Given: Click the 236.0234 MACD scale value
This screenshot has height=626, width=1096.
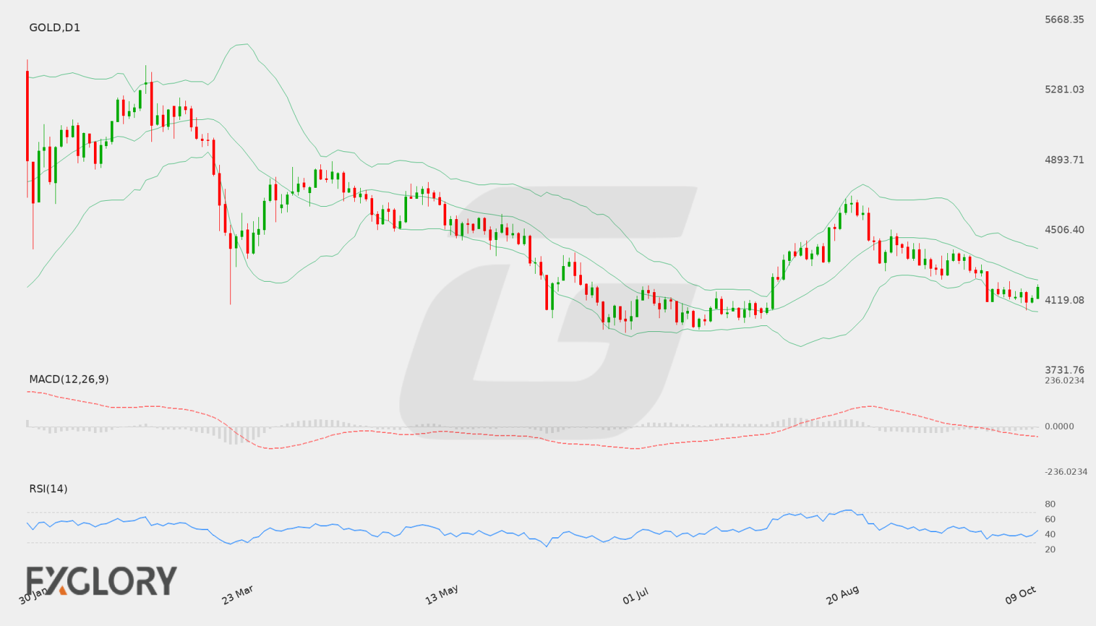Looking at the screenshot, I should click(1064, 380).
